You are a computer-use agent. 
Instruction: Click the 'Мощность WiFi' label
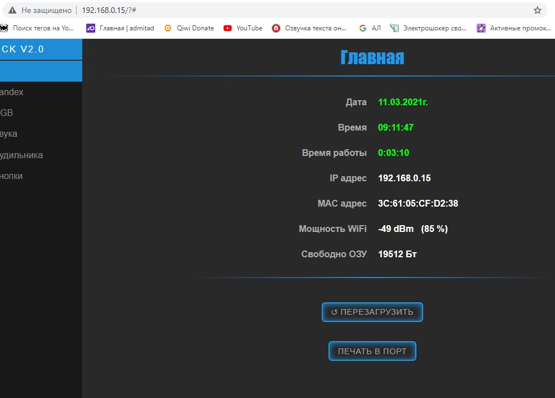(332, 229)
